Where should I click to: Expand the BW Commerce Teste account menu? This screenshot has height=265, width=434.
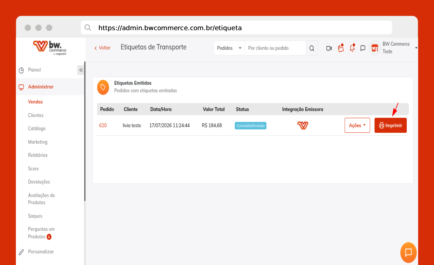click(x=400, y=48)
